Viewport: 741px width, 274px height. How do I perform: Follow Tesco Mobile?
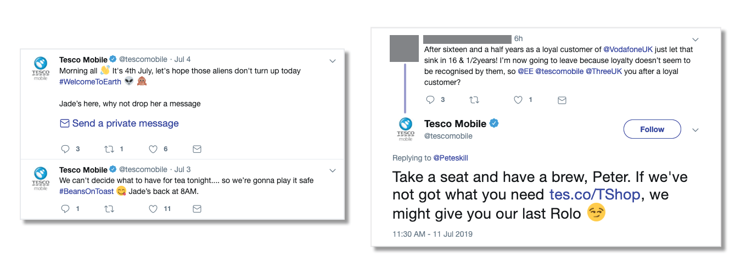click(x=652, y=129)
